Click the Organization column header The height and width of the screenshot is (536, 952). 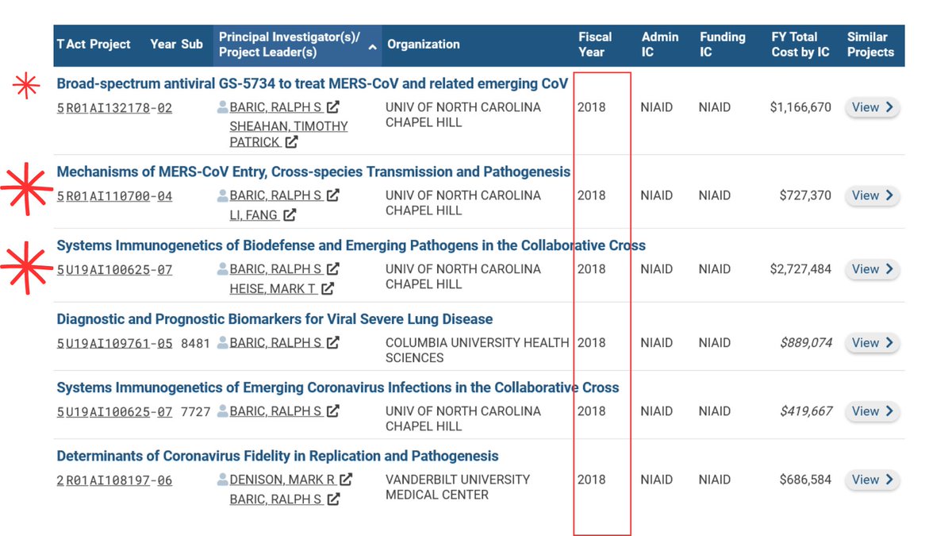(x=424, y=44)
